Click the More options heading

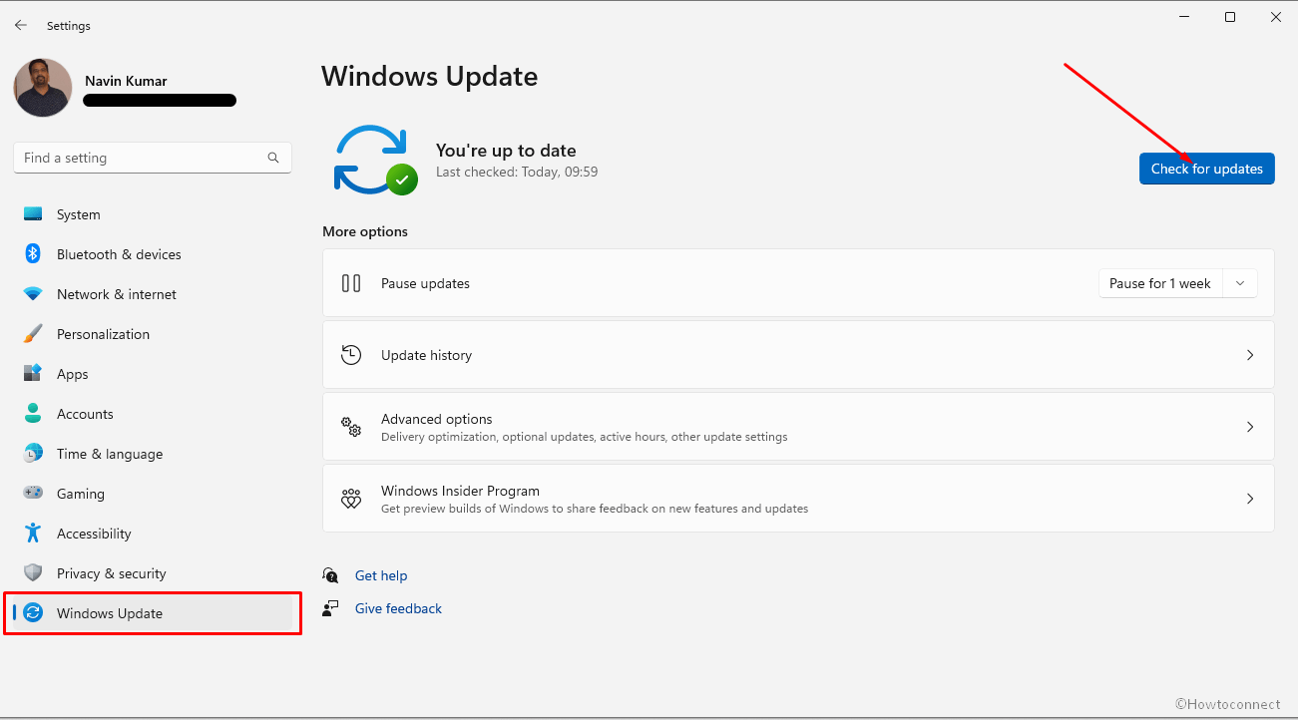click(x=365, y=231)
